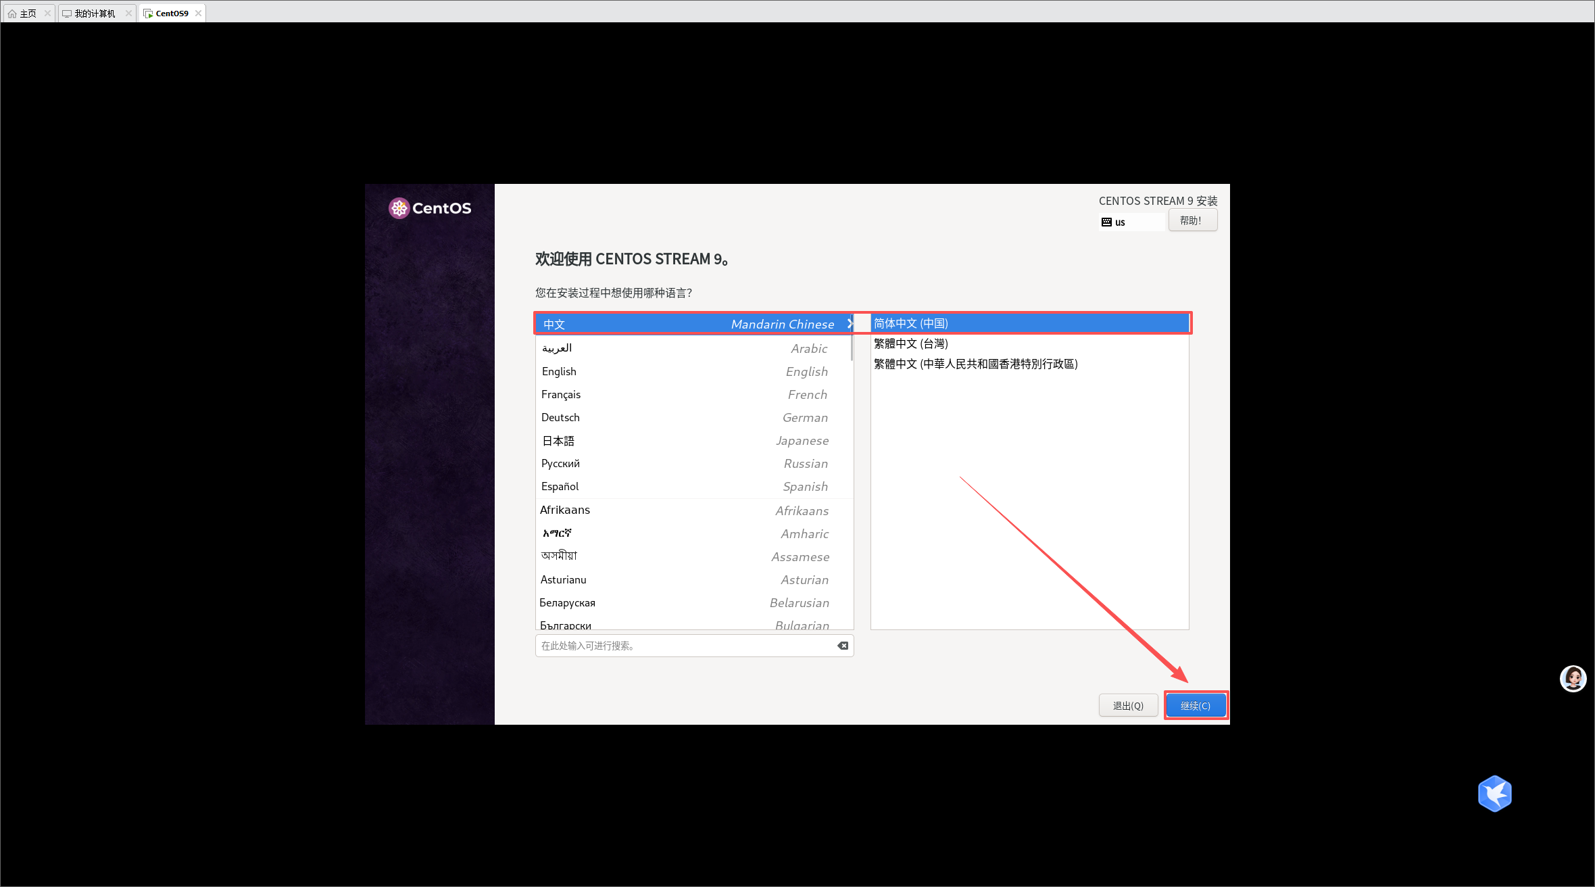Viewport: 1595px width, 887px height.
Task: Close the 主页 tab
Action: coord(47,13)
